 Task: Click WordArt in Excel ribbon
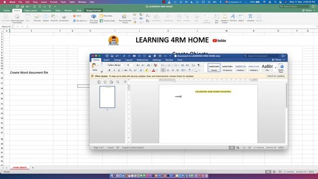[233, 18]
